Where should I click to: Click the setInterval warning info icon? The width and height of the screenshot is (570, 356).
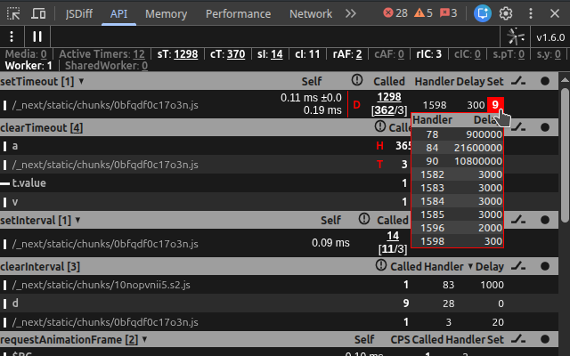pyautogui.click(x=364, y=219)
